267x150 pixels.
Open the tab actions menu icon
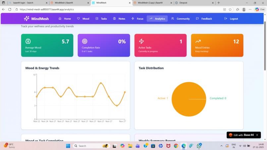tap(3, 3)
